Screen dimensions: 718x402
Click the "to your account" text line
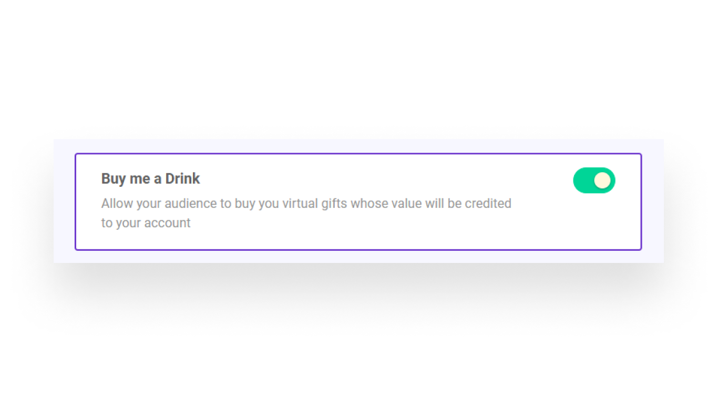pos(146,223)
